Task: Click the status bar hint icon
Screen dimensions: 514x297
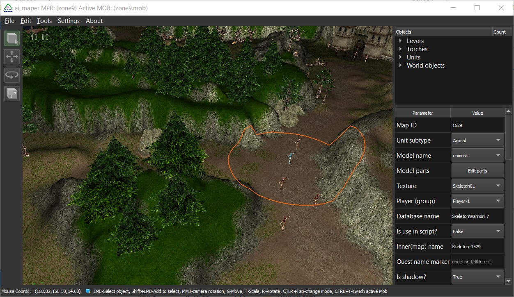Action: (88, 291)
